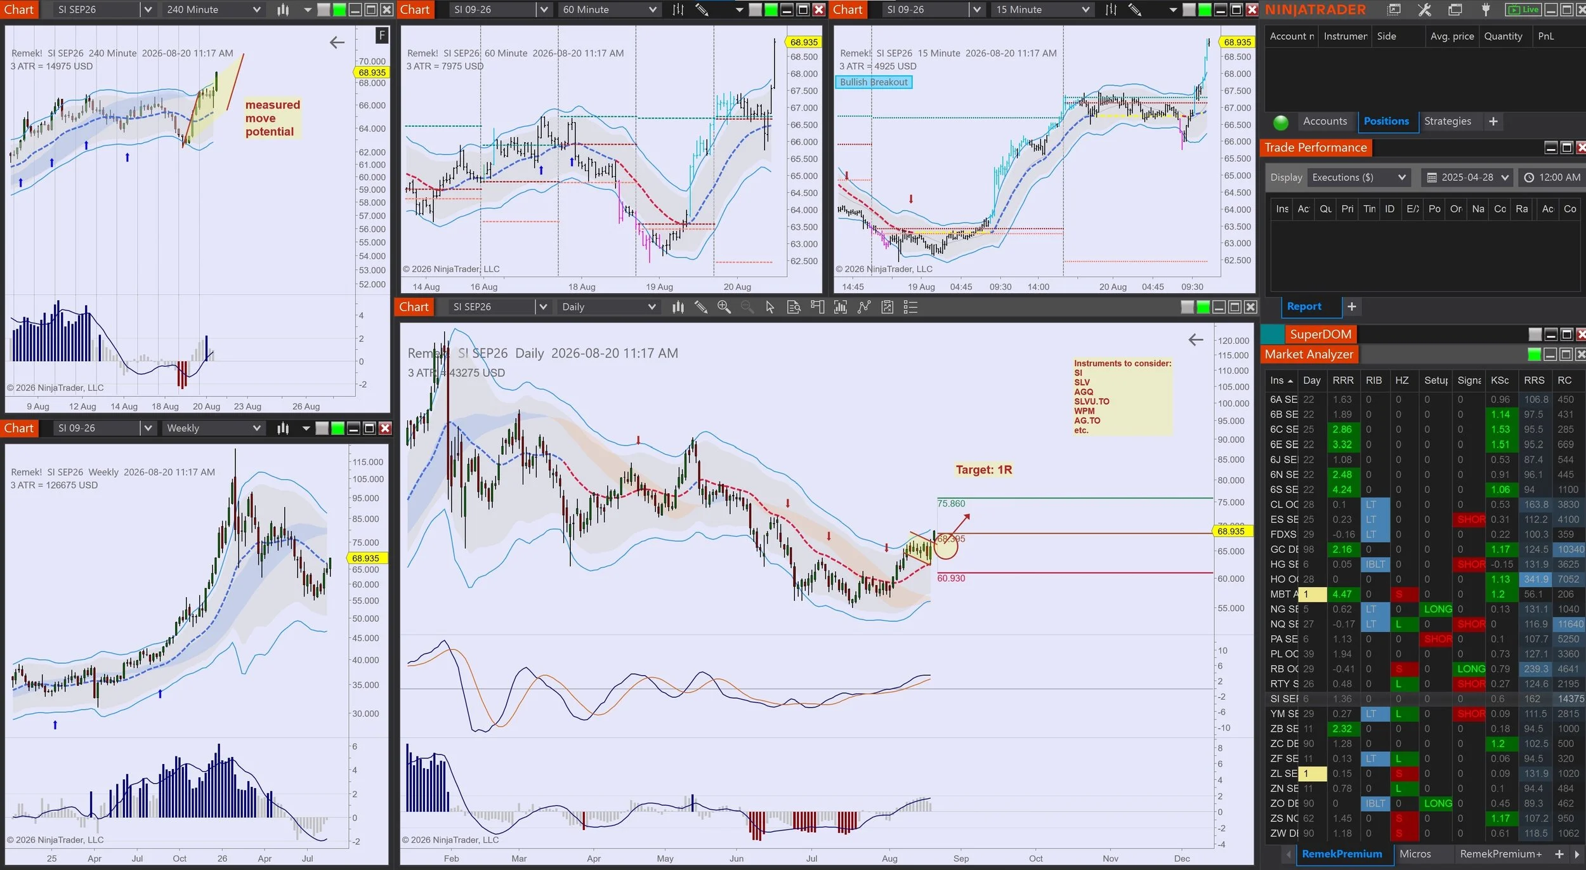Click NinjaTrader Connections plug icon

click(x=1486, y=10)
